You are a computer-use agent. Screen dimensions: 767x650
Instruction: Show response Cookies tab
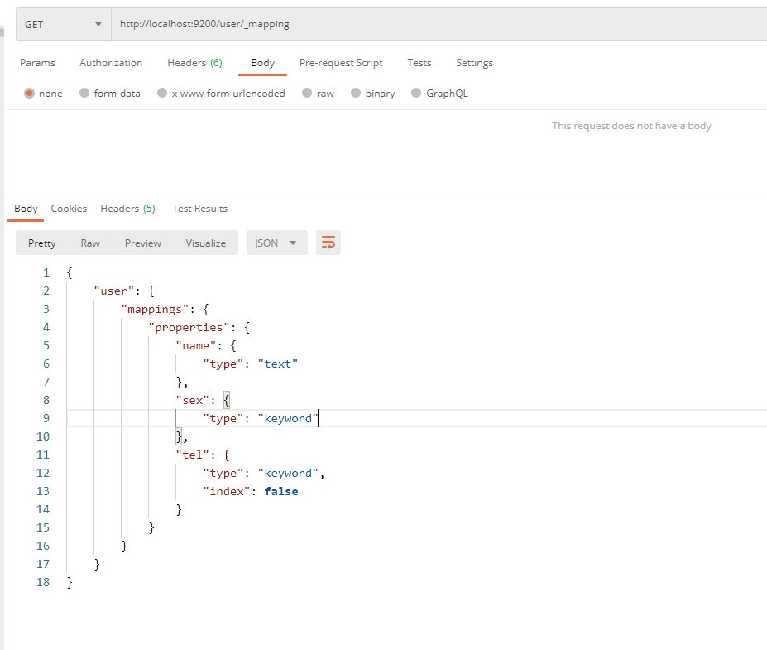(69, 209)
